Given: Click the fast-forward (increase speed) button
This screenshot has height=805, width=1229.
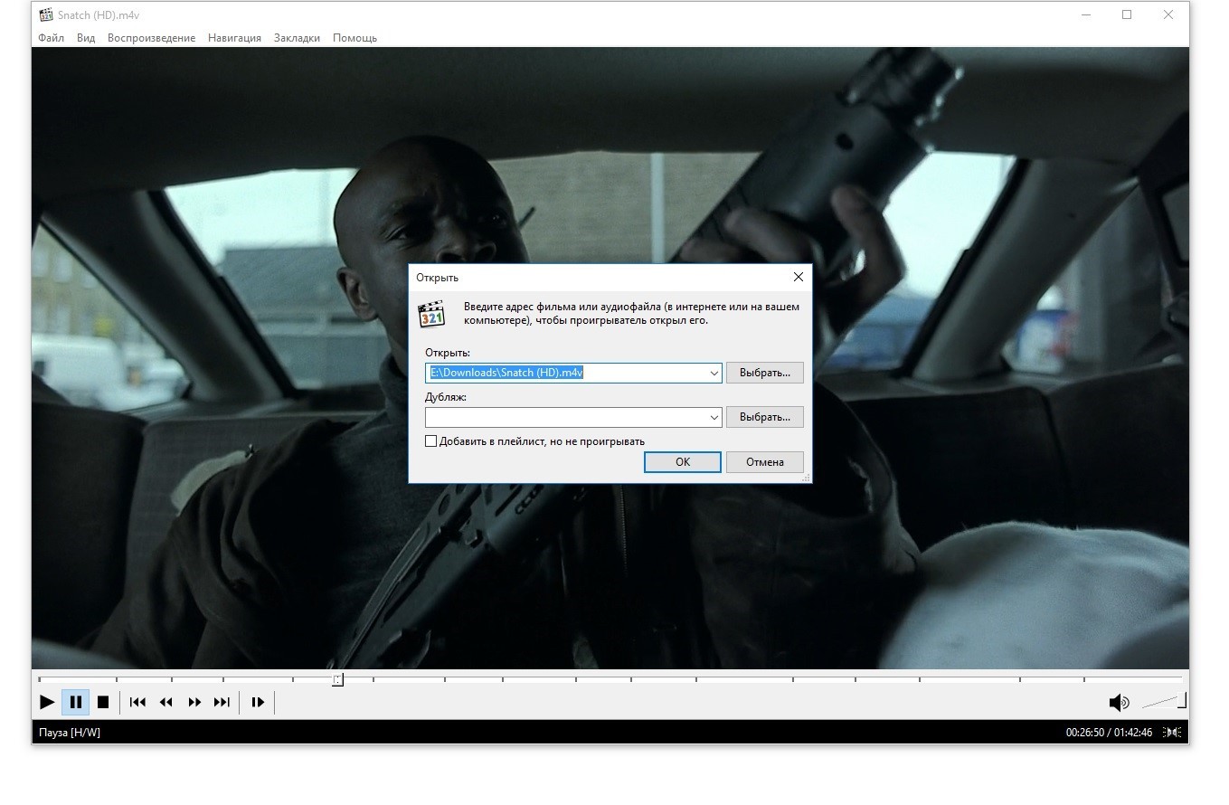Looking at the screenshot, I should pos(194,702).
